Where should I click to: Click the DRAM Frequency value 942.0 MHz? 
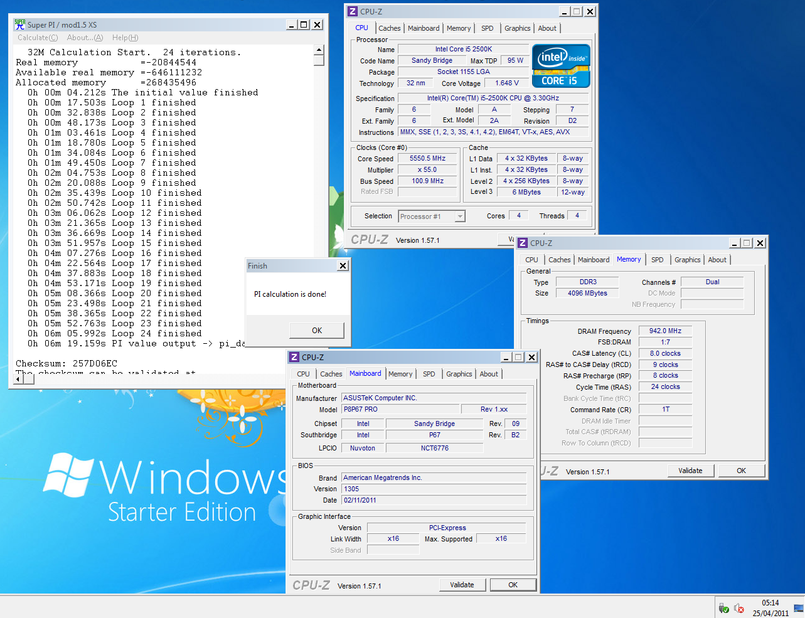(x=665, y=331)
